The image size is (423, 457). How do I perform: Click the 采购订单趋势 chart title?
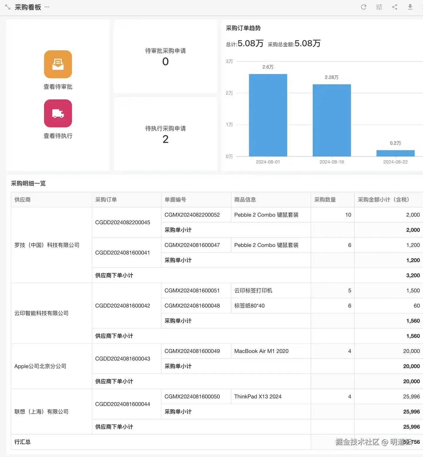point(243,28)
